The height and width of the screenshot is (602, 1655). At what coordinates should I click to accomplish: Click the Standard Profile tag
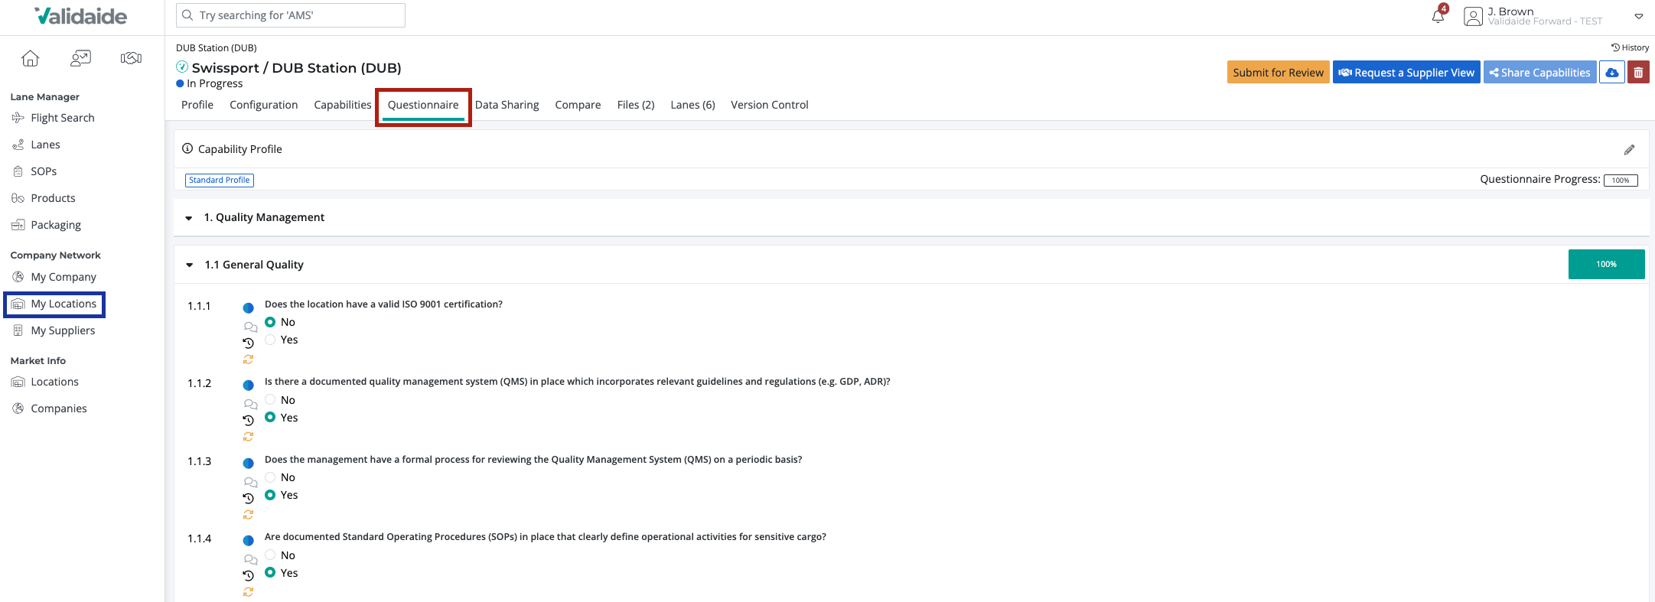[x=220, y=181]
